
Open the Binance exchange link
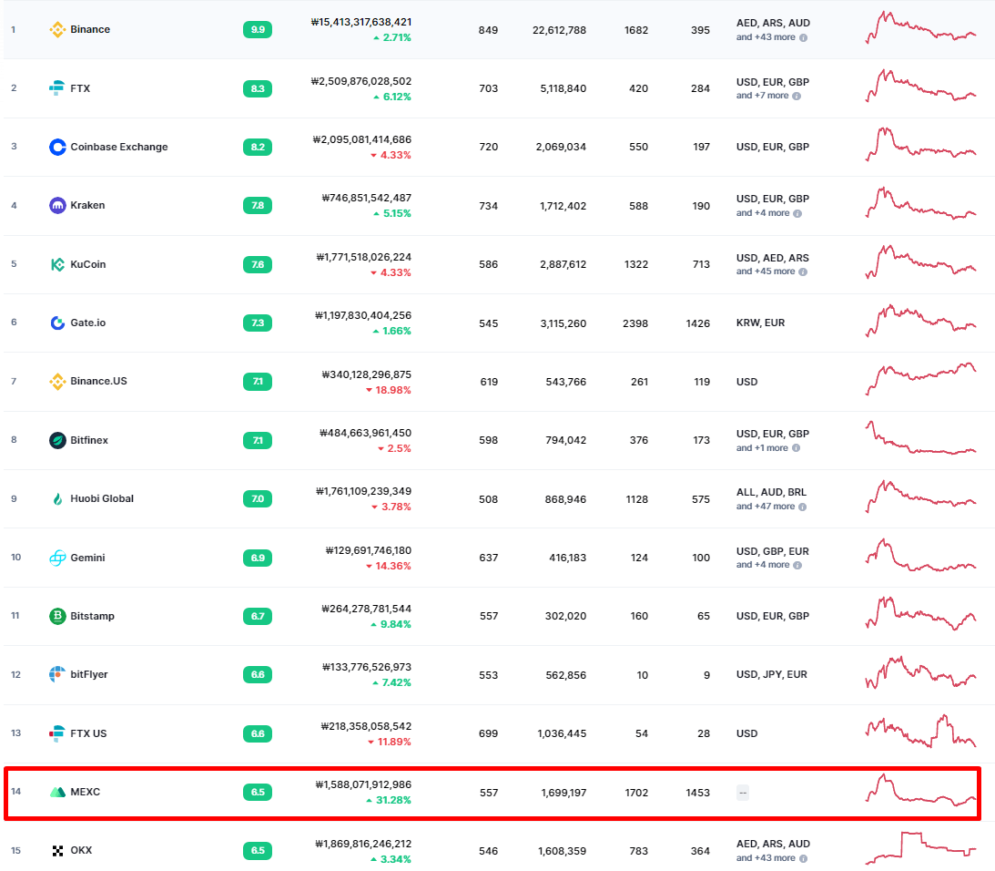point(90,29)
